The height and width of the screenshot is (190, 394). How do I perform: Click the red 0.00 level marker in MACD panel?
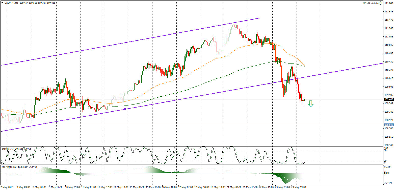tap(384, 173)
